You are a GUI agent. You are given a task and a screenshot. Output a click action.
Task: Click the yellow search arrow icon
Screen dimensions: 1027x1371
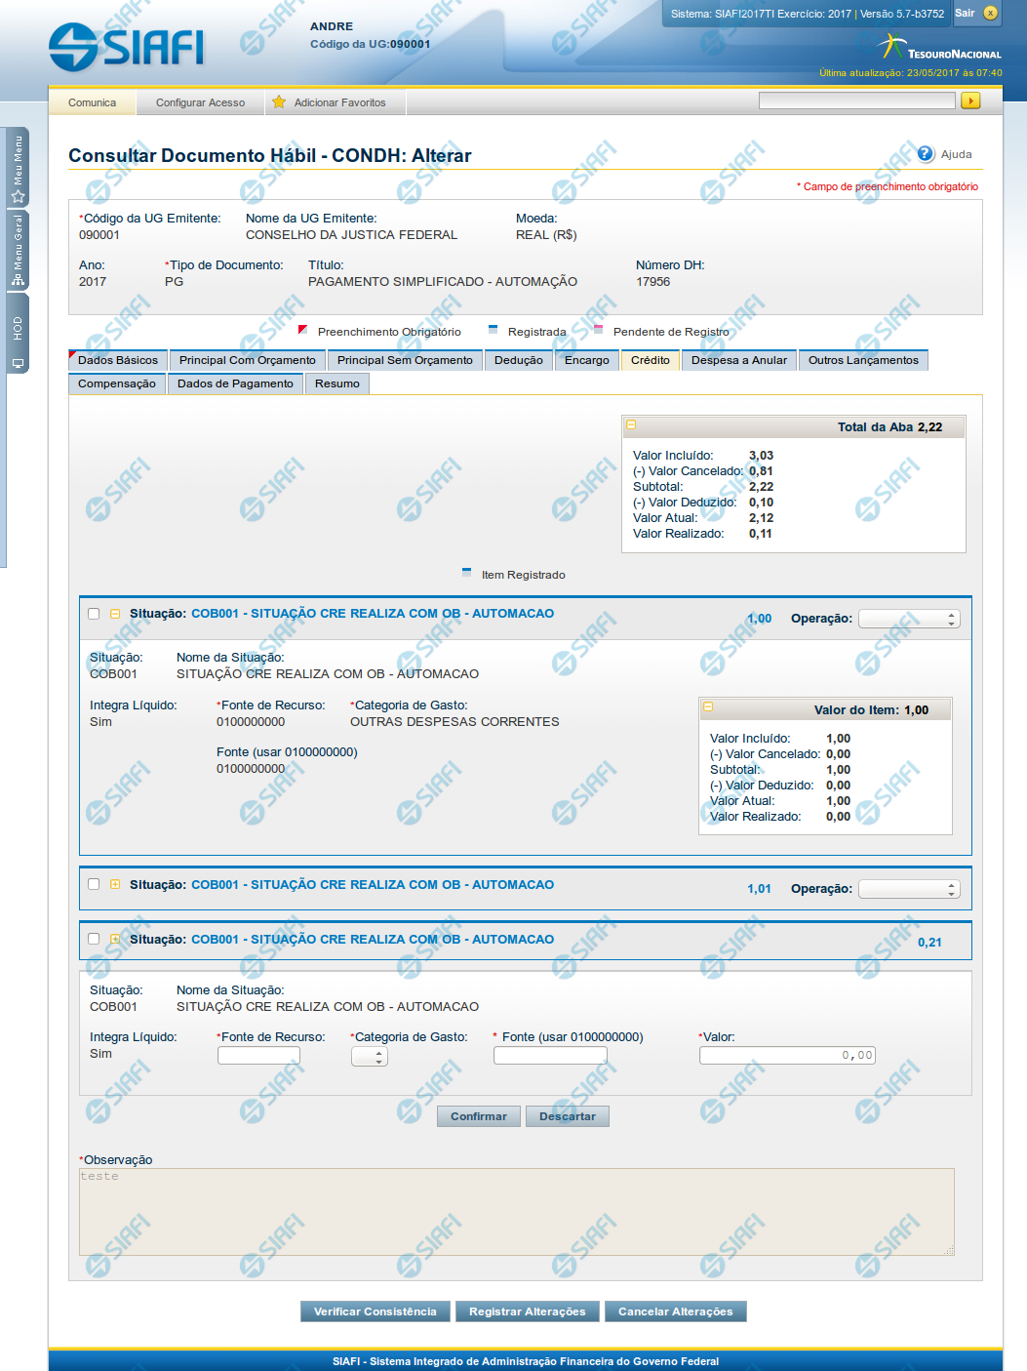[x=969, y=101]
